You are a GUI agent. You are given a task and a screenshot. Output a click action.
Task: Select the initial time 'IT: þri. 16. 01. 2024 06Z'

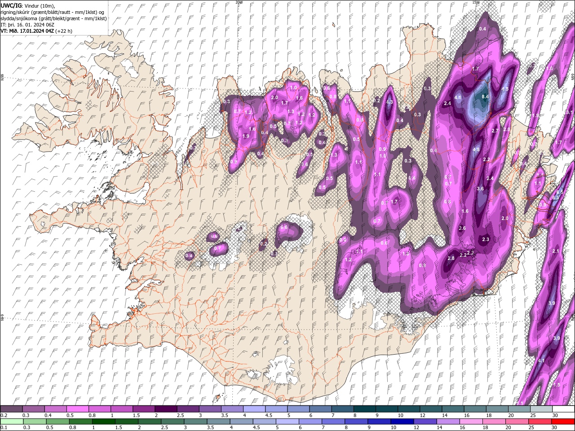[27, 25]
